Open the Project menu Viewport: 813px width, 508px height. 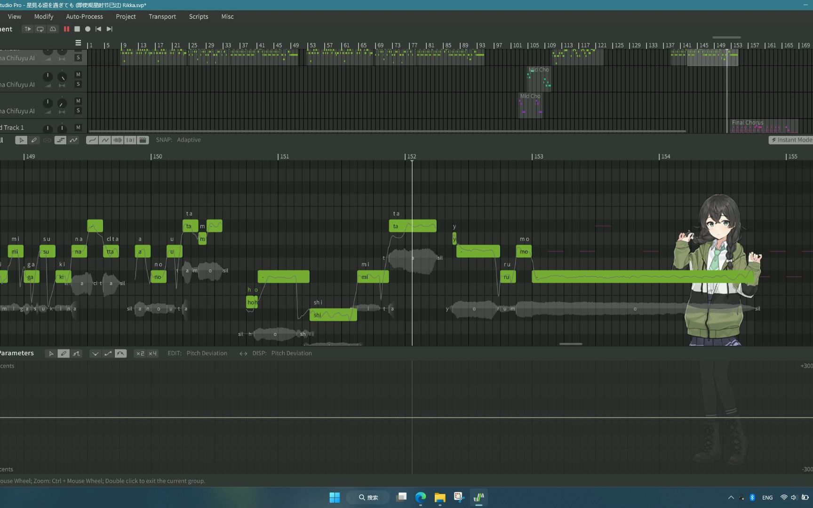126,16
